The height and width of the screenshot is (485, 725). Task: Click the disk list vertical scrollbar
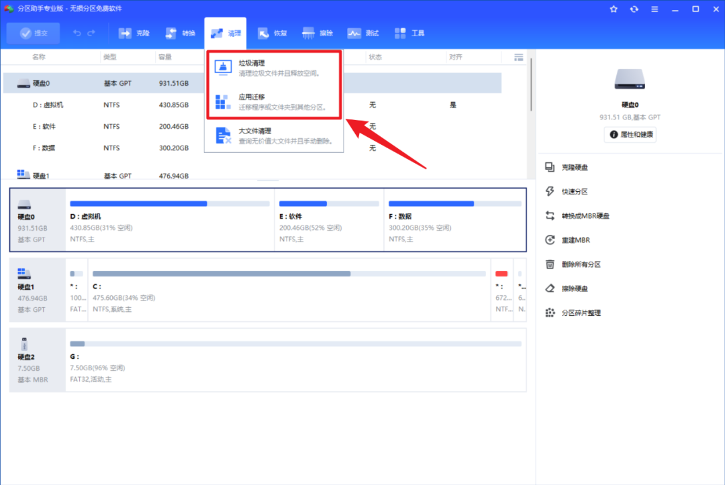531,83
